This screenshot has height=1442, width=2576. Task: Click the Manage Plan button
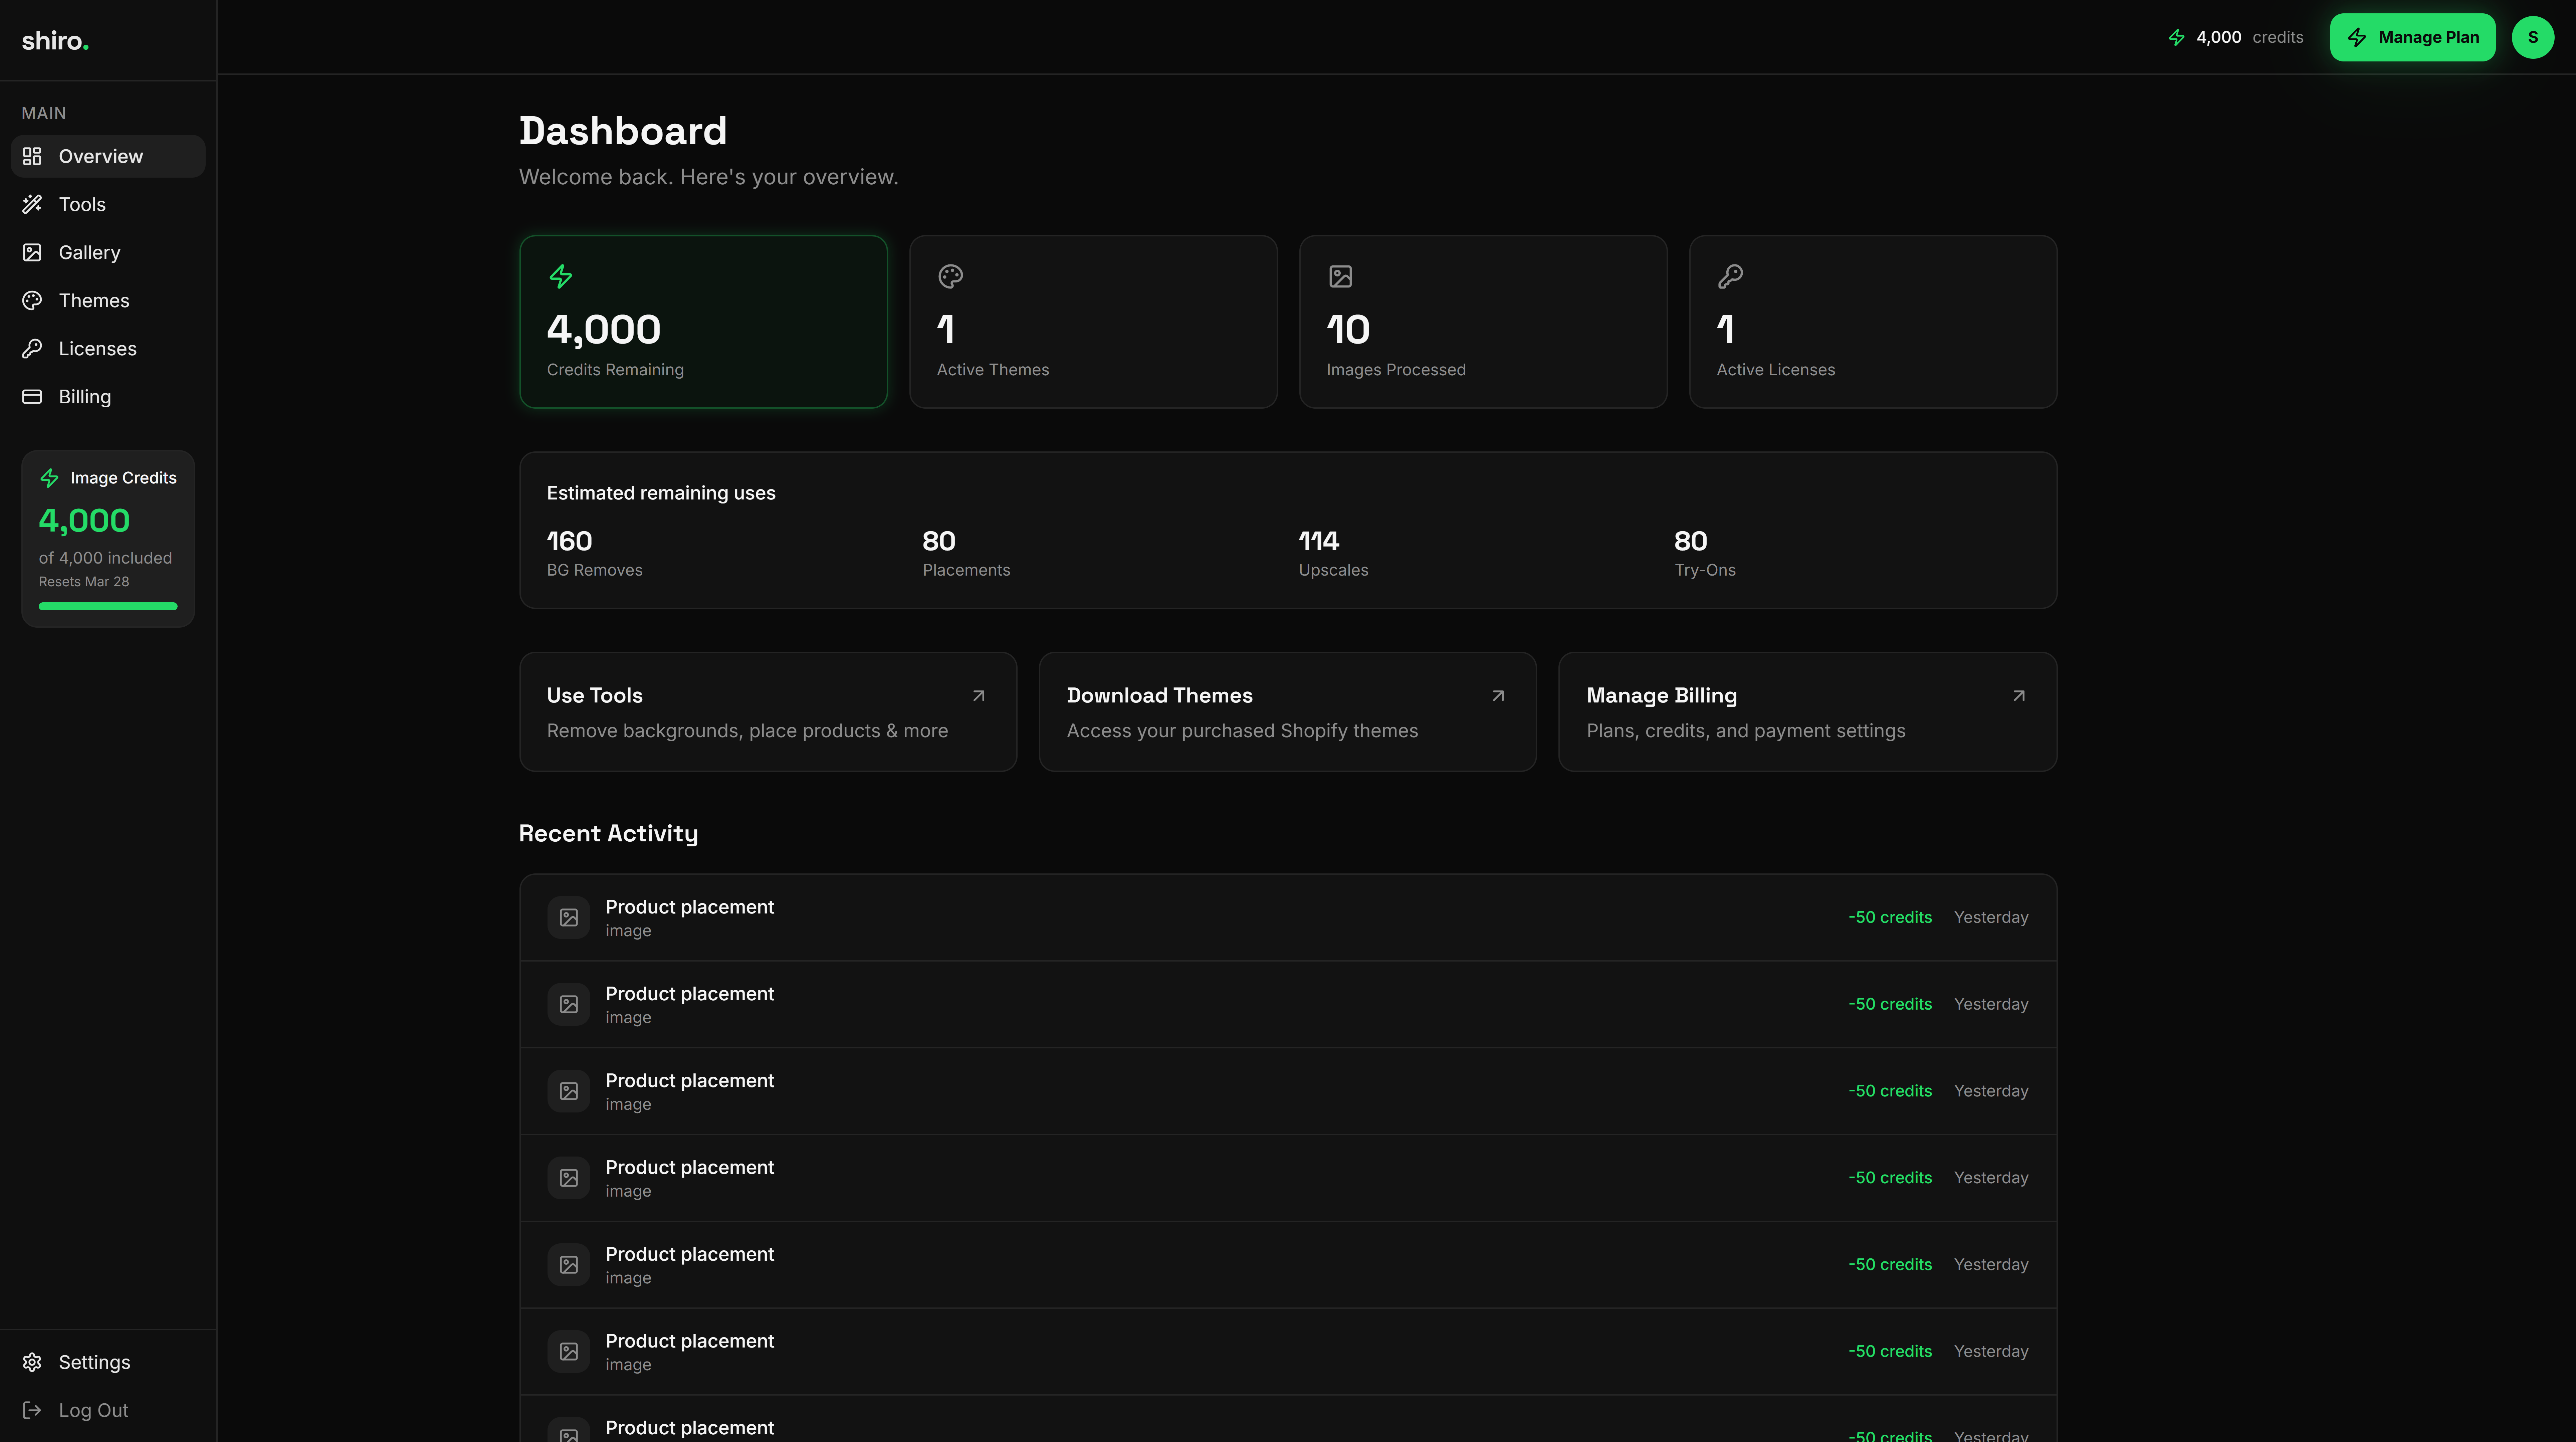2412,37
